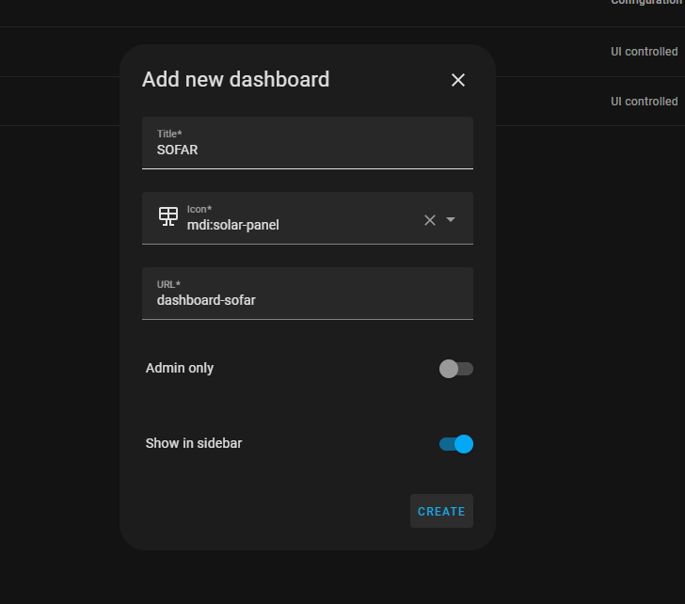Clear the selected mdi:solar-panel icon
Image resolution: width=685 pixels, height=604 pixels.
point(430,220)
